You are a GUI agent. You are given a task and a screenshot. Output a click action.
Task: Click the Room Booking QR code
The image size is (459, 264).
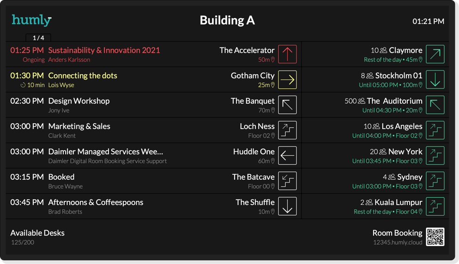[x=435, y=237]
